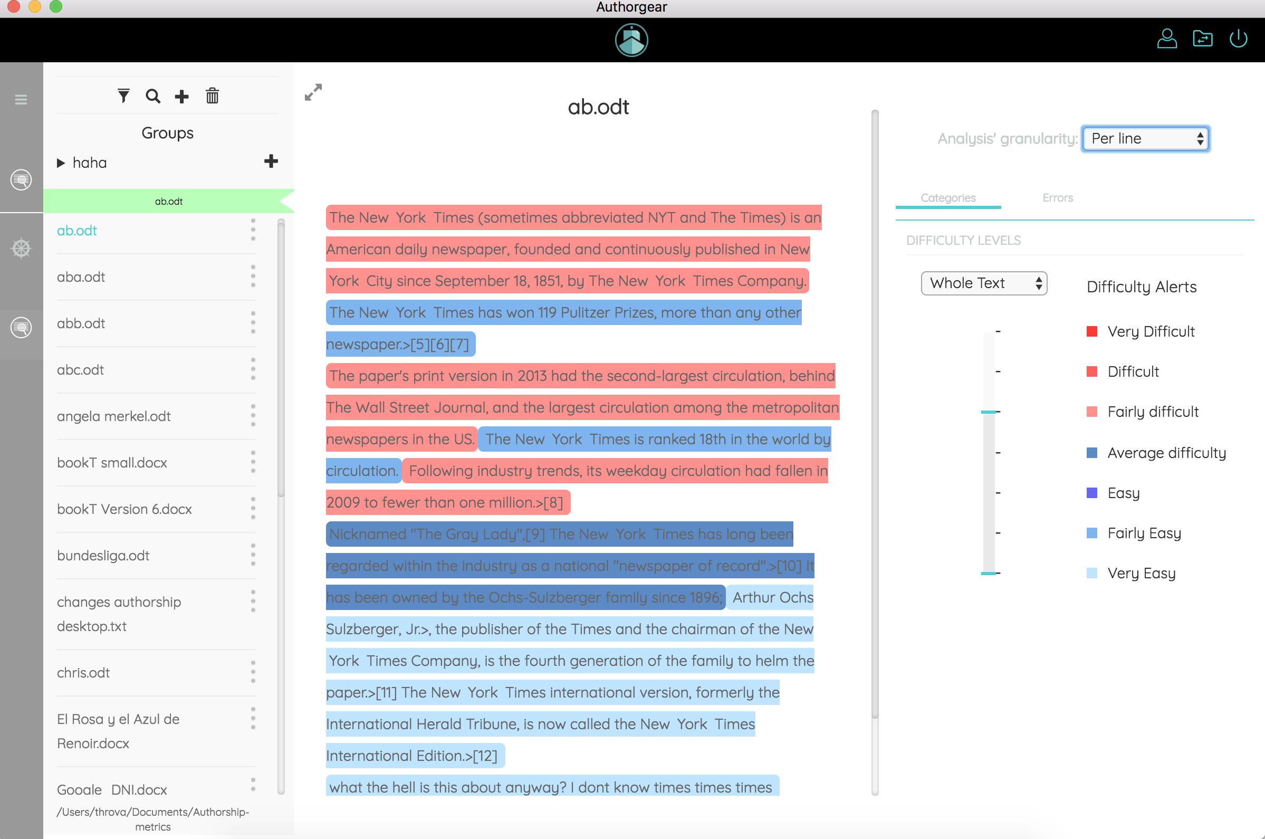Screen dimensions: 1265x839
Task: Open El Rosa y el Azul de Renoir.docx
Action: pos(118,731)
